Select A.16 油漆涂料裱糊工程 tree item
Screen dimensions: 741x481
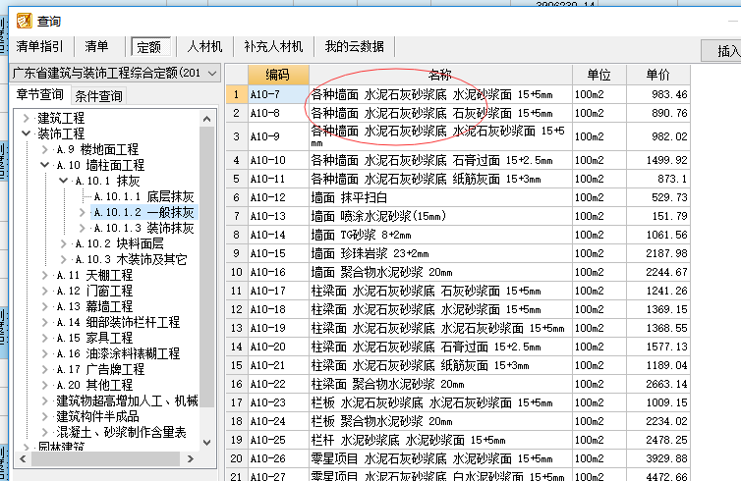(118, 353)
